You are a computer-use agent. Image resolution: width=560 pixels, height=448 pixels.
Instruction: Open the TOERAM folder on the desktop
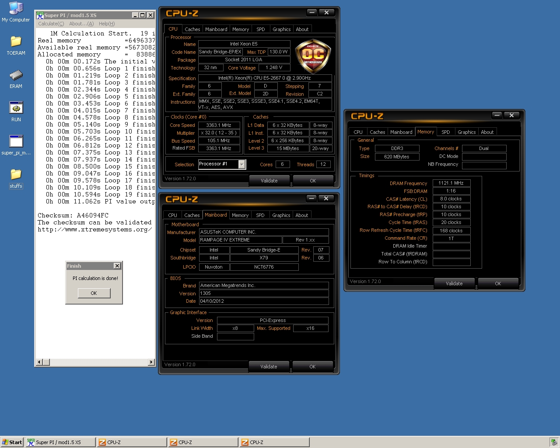click(16, 45)
